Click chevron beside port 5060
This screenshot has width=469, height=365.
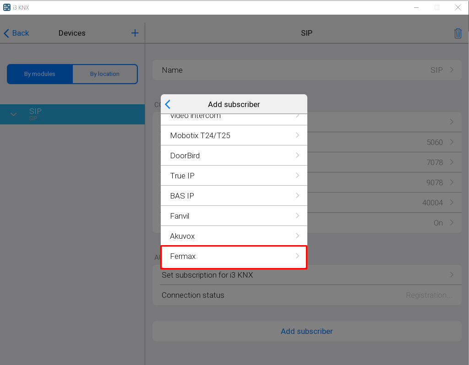(x=452, y=142)
